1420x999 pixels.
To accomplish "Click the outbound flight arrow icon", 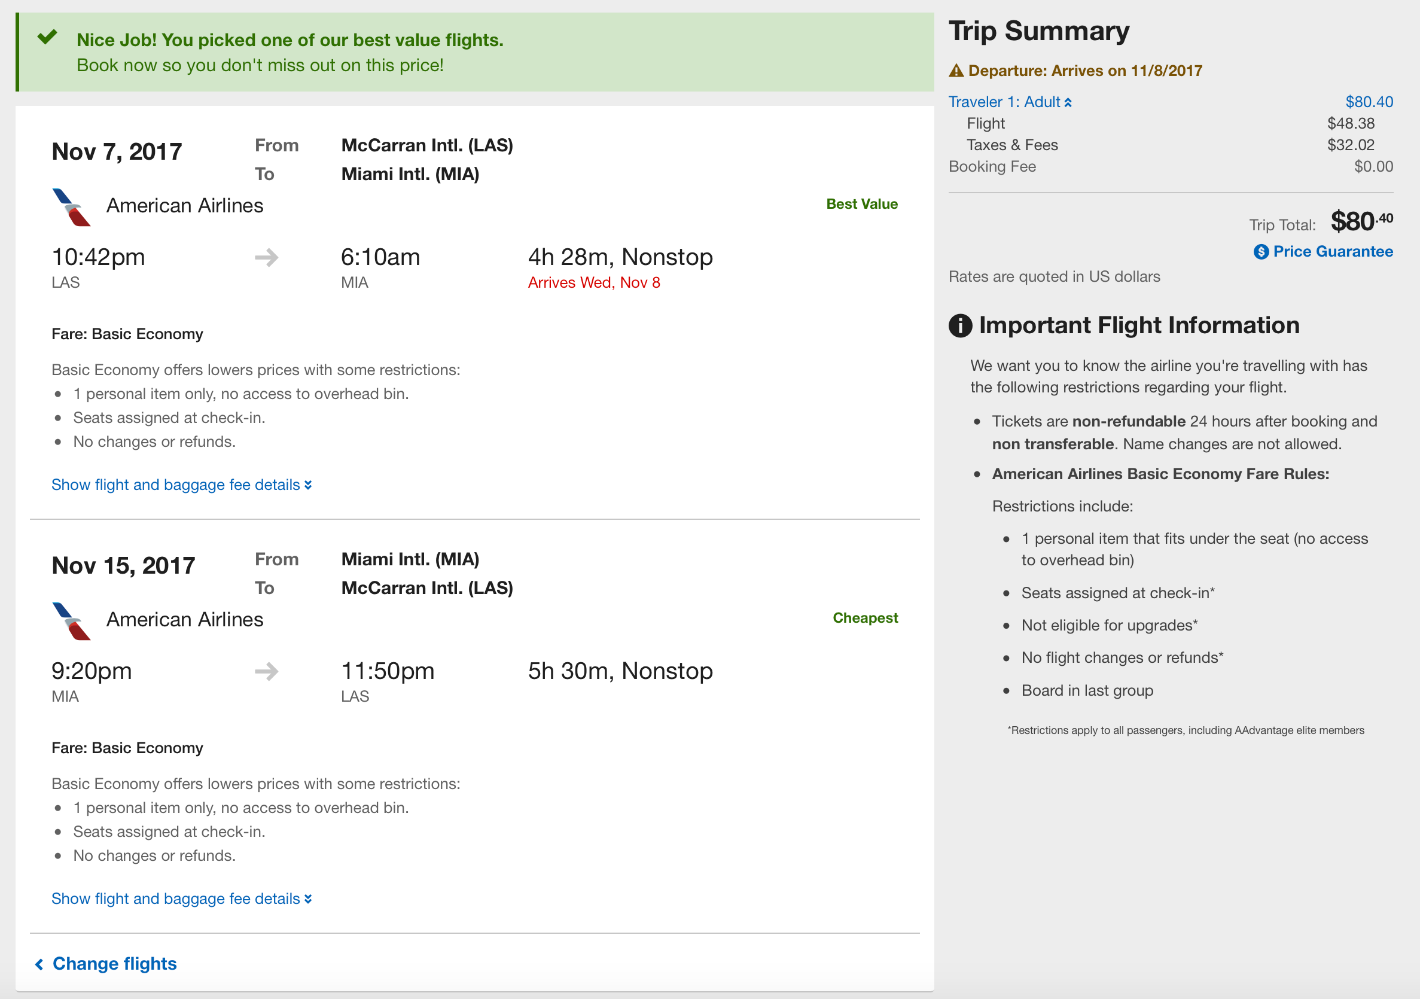I will click(x=267, y=257).
